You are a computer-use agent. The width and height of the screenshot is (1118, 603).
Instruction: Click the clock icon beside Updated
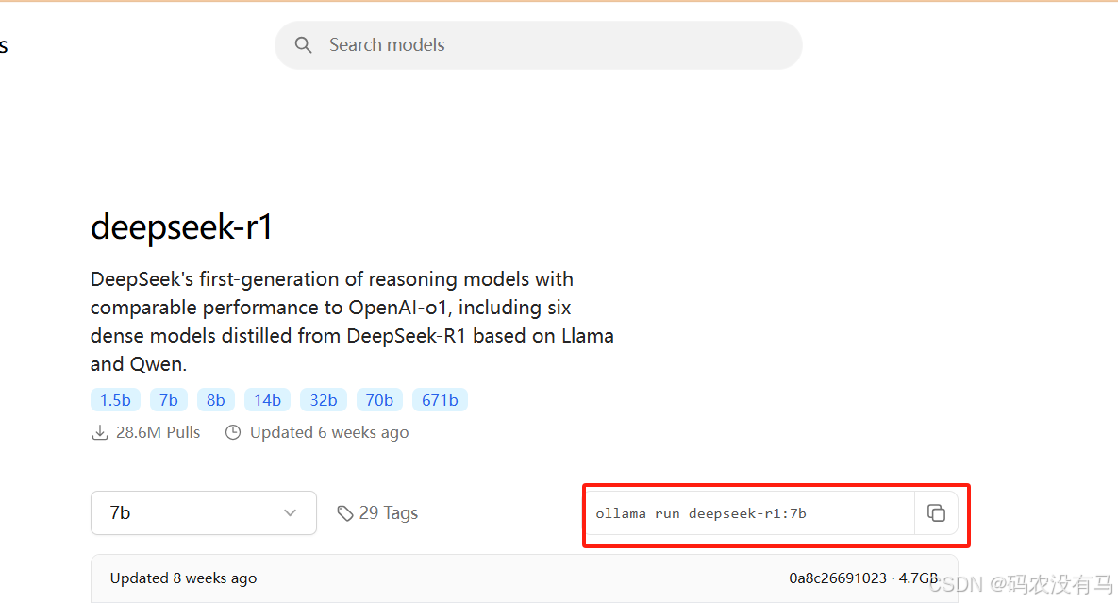pyautogui.click(x=233, y=432)
